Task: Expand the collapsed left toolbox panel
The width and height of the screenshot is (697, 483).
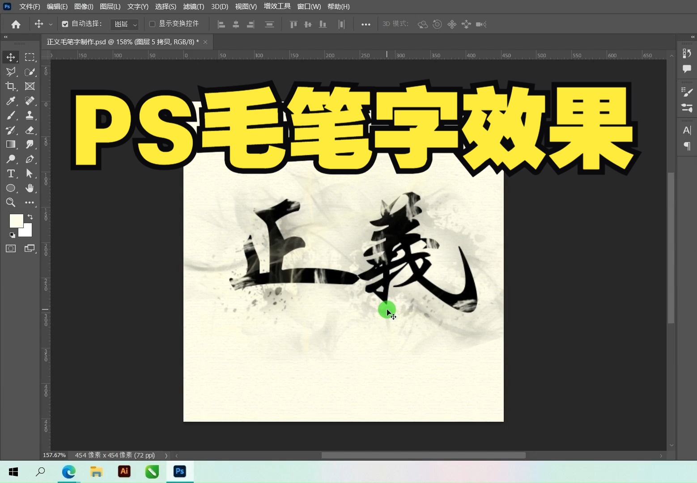Action: point(6,37)
